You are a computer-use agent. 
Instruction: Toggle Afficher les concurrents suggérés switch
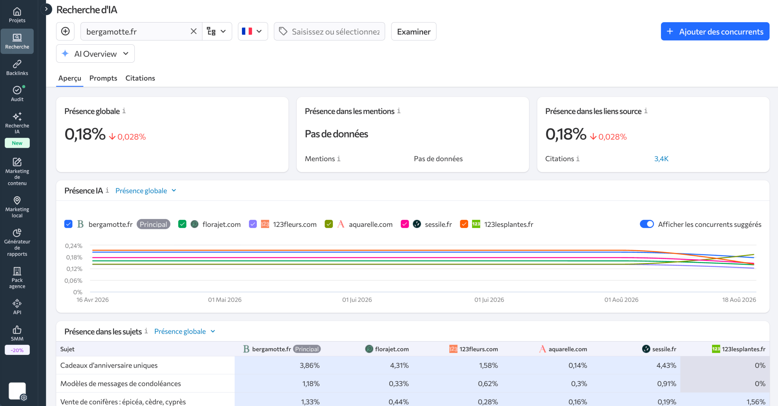(x=647, y=224)
